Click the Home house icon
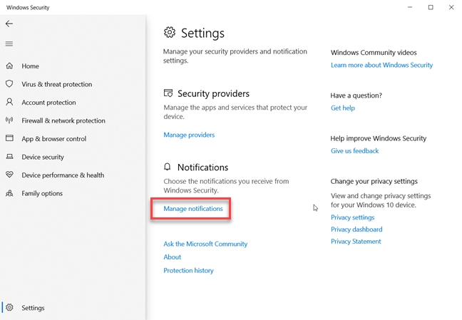The width and height of the screenshot is (462, 320). click(x=9, y=66)
